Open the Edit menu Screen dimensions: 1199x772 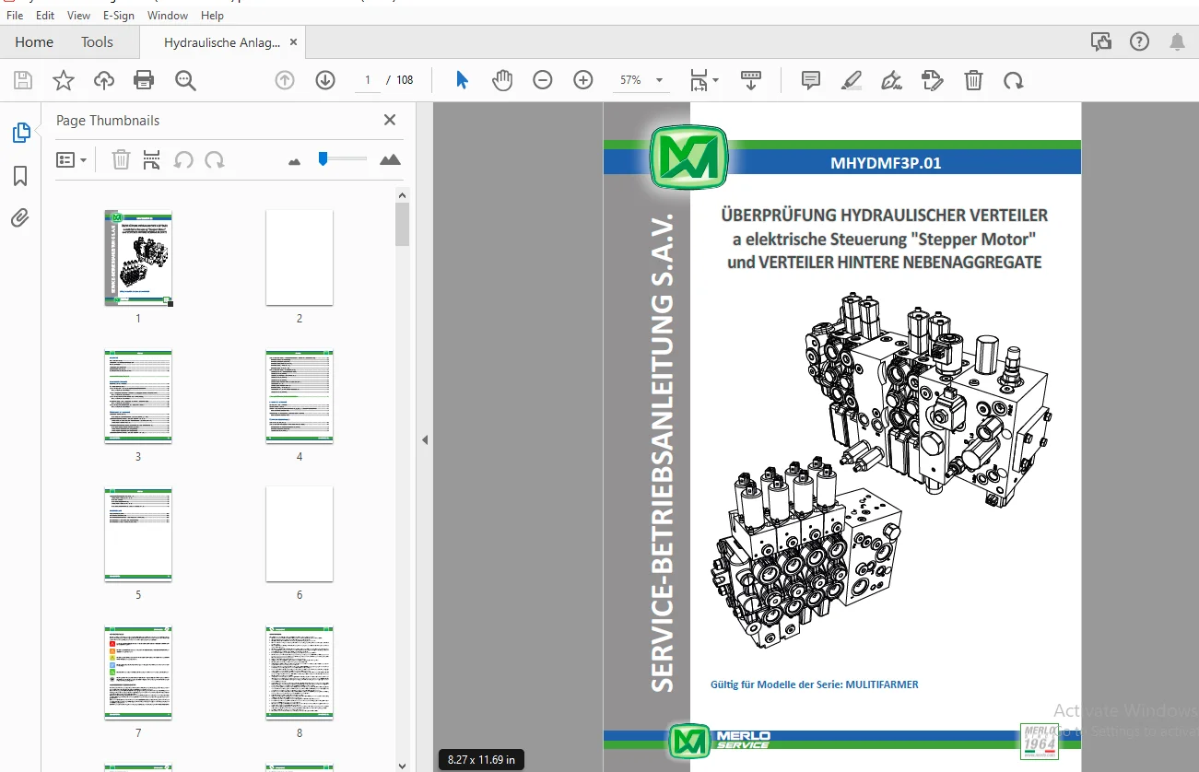coord(45,16)
